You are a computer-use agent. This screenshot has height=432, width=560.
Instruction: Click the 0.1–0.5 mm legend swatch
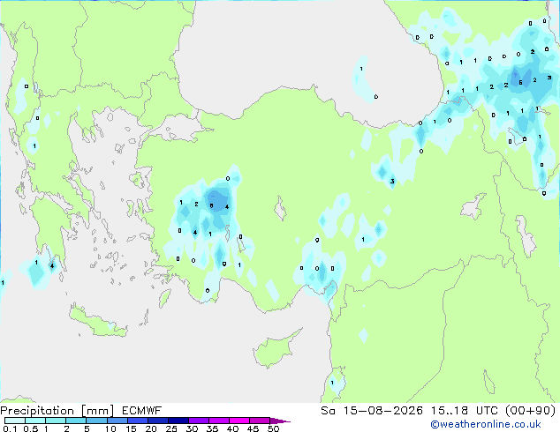coord(15,421)
